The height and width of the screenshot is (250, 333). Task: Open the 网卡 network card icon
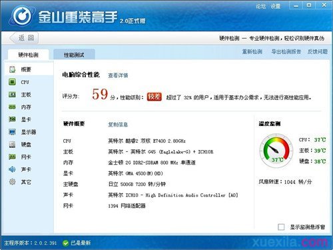(12, 157)
